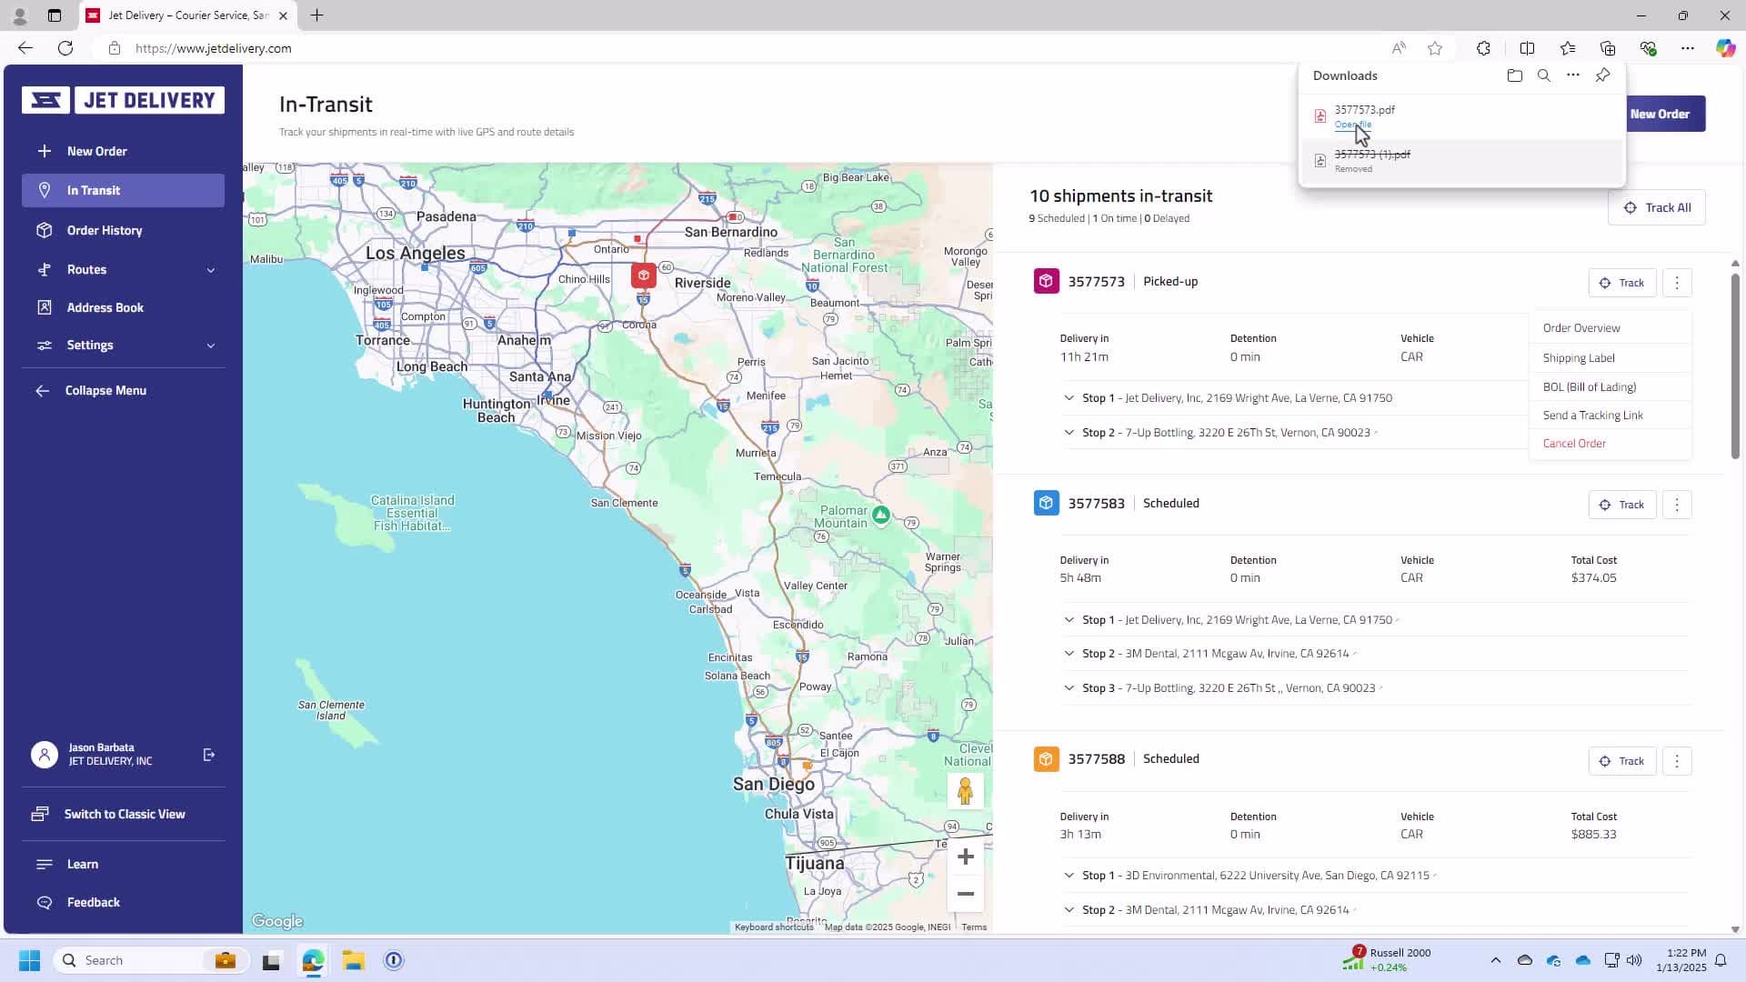
Task: Open downloads folder icon in Downloads panel
Action: [x=1514, y=75]
